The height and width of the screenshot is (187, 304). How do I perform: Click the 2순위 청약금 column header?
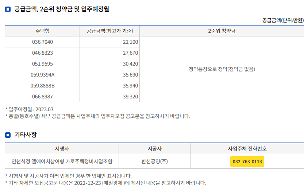click(x=222, y=31)
